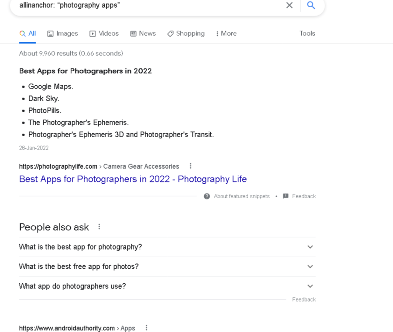Open the three-dot menu next to People also ask
The width and height of the screenshot is (393, 332).
point(99,227)
